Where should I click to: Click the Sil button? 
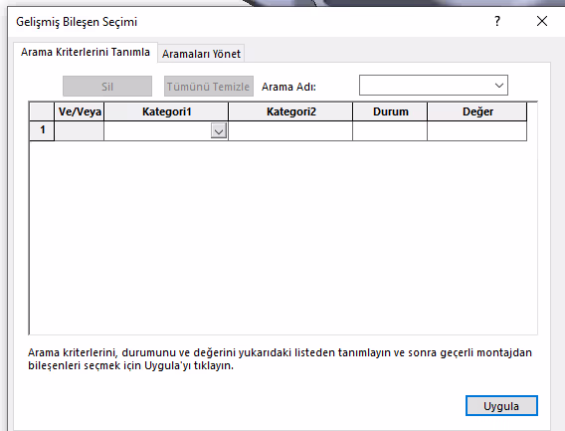(x=107, y=87)
